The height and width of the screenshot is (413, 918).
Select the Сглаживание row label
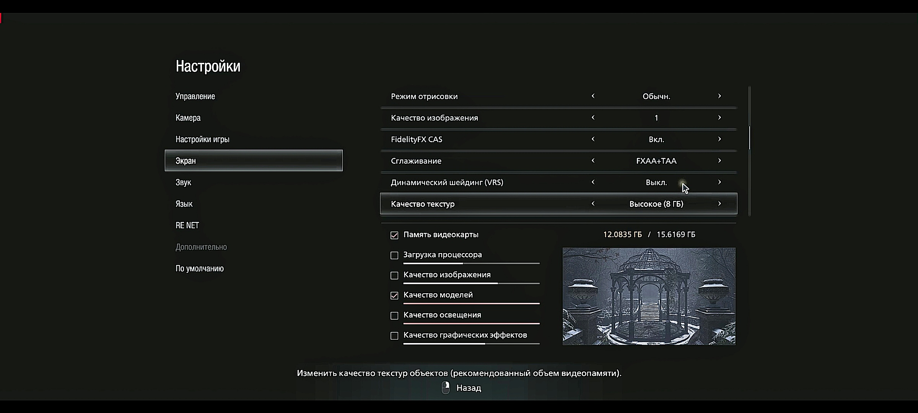(x=416, y=161)
